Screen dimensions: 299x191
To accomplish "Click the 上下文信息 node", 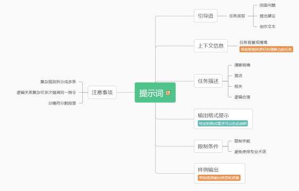I will (x=211, y=46).
